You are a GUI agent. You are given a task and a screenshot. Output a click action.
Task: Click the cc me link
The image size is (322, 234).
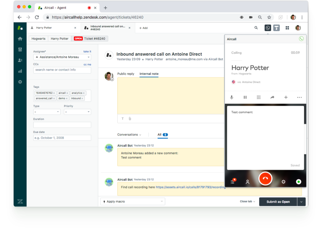coord(87,64)
